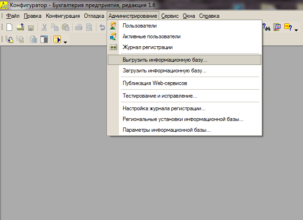Start debugging with the 1C play icon
This screenshot has width=303, height=220.
[57, 39]
